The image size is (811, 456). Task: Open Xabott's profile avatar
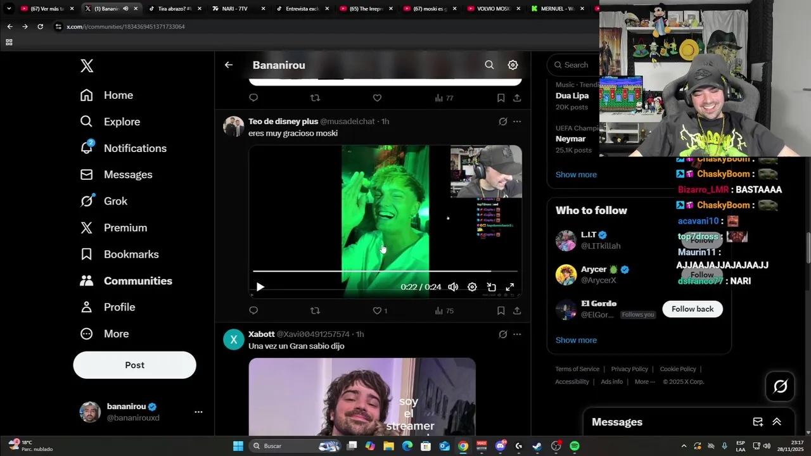[x=233, y=339]
